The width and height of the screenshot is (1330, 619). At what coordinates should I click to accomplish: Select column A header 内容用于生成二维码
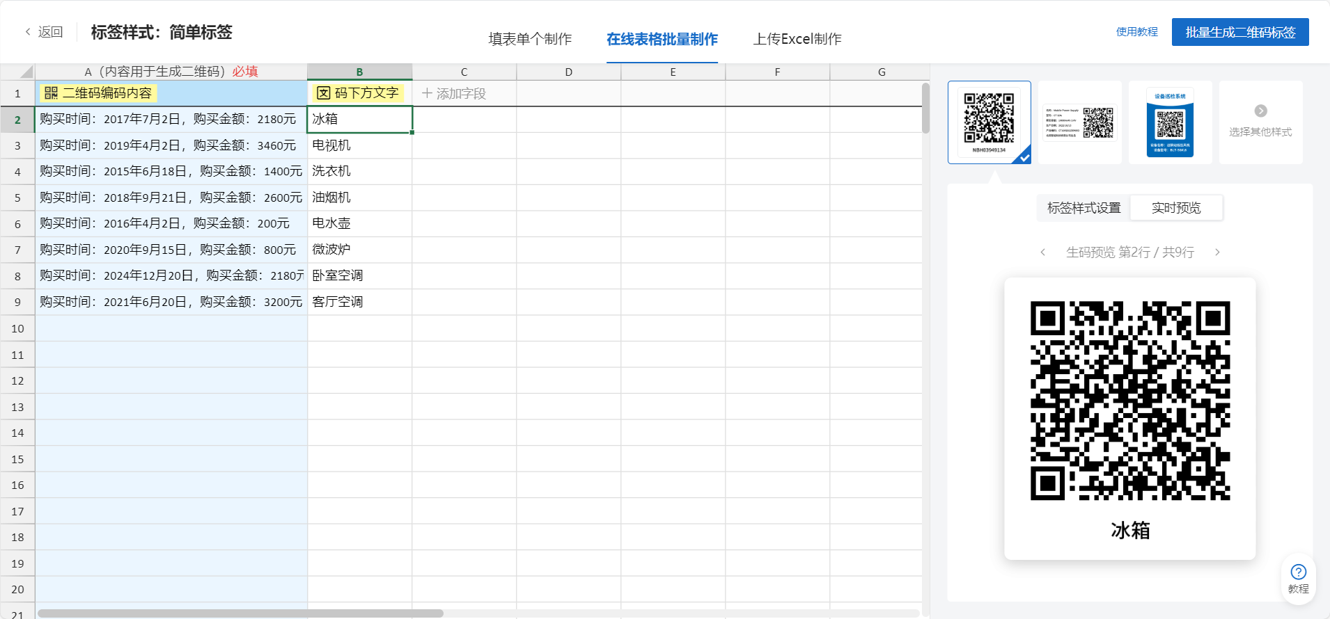[171, 72]
